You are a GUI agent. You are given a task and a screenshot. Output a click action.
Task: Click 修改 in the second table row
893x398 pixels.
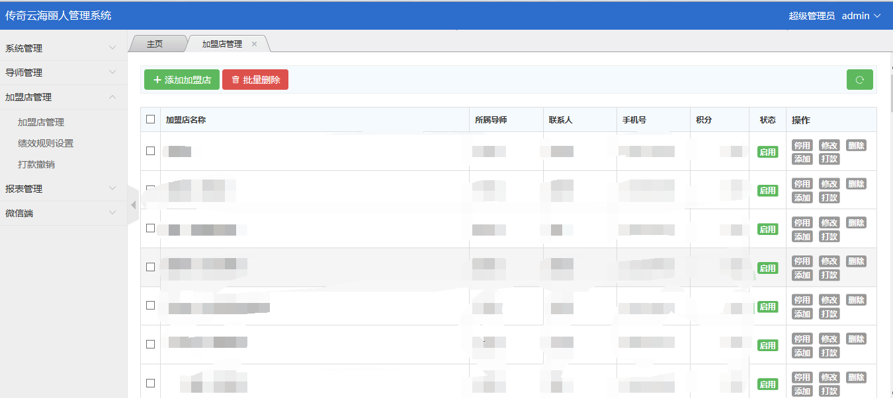pos(829,184)
